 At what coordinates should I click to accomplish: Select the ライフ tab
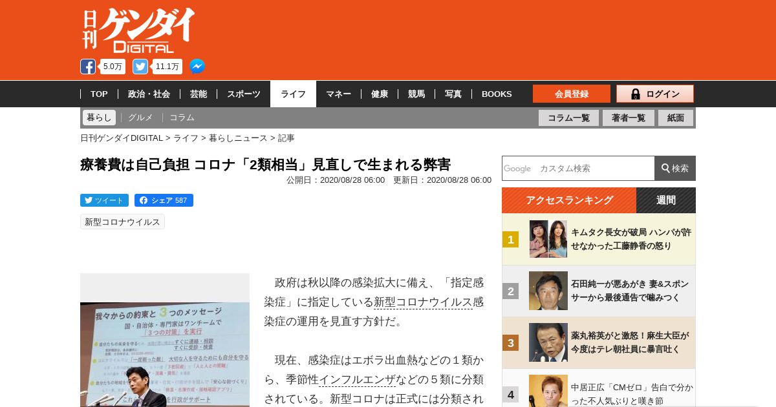click(x=293, y=94)
